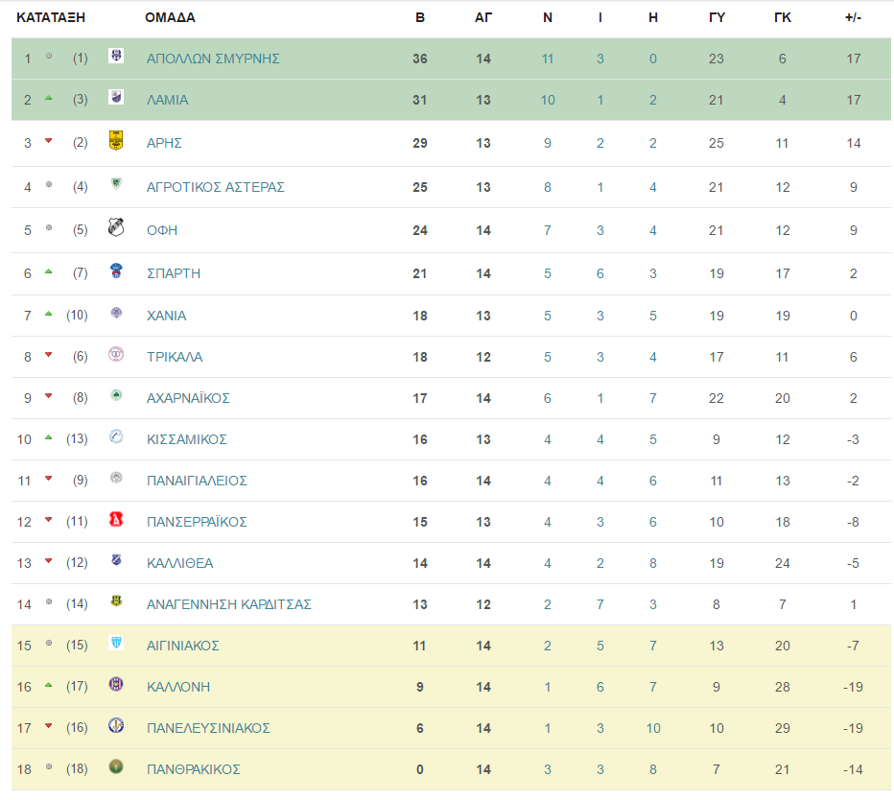Click the ΟΜΑΔΑ column header
Image resolution: width=894 pixels, height=800 pixels.
tap(170, 17)
